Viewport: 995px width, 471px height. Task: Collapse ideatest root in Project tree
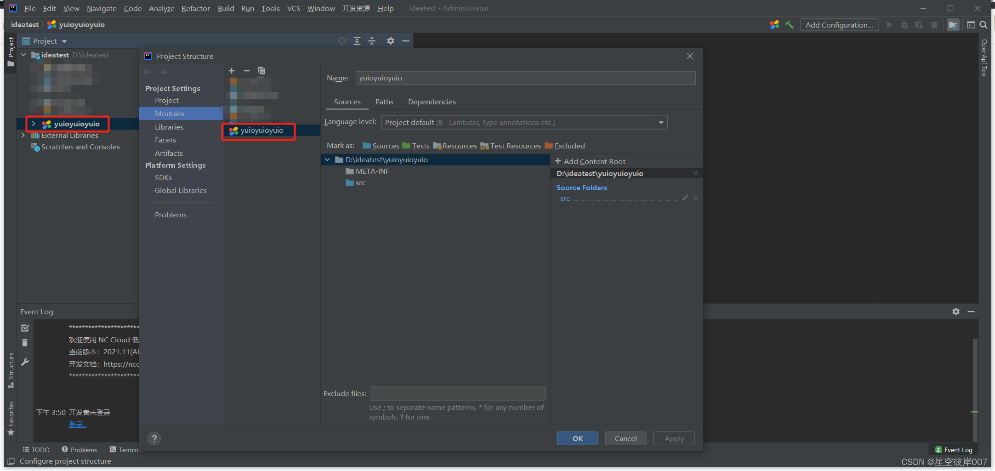click(x=23, y=55)
